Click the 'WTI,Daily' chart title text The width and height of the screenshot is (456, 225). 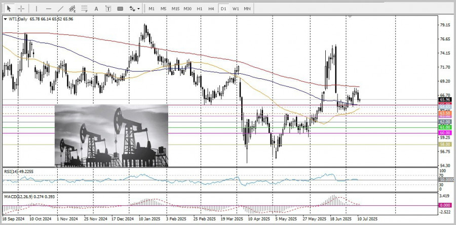(x=18, y=19)
